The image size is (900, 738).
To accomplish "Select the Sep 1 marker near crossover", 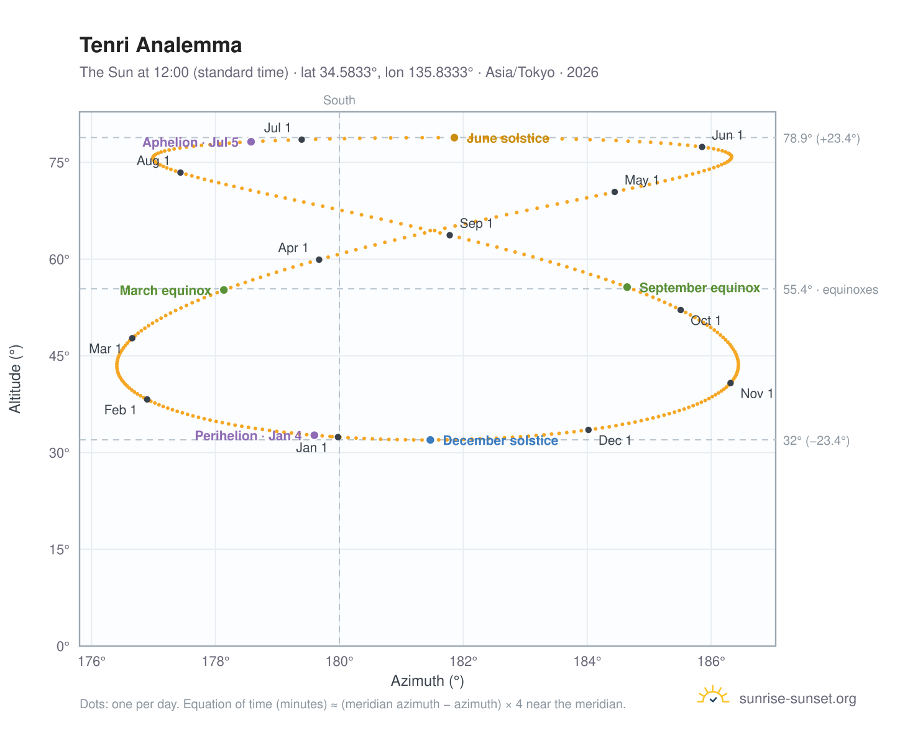I will (x=450, y=235).
